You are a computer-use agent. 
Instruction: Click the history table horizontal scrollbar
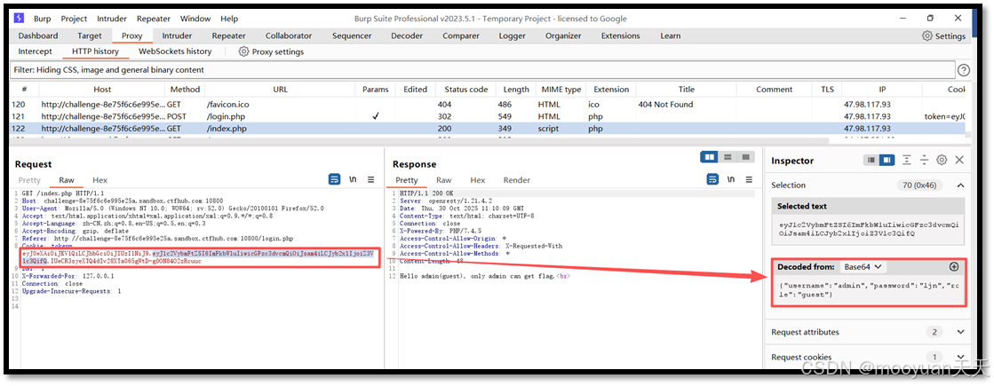tap(419, 141)
